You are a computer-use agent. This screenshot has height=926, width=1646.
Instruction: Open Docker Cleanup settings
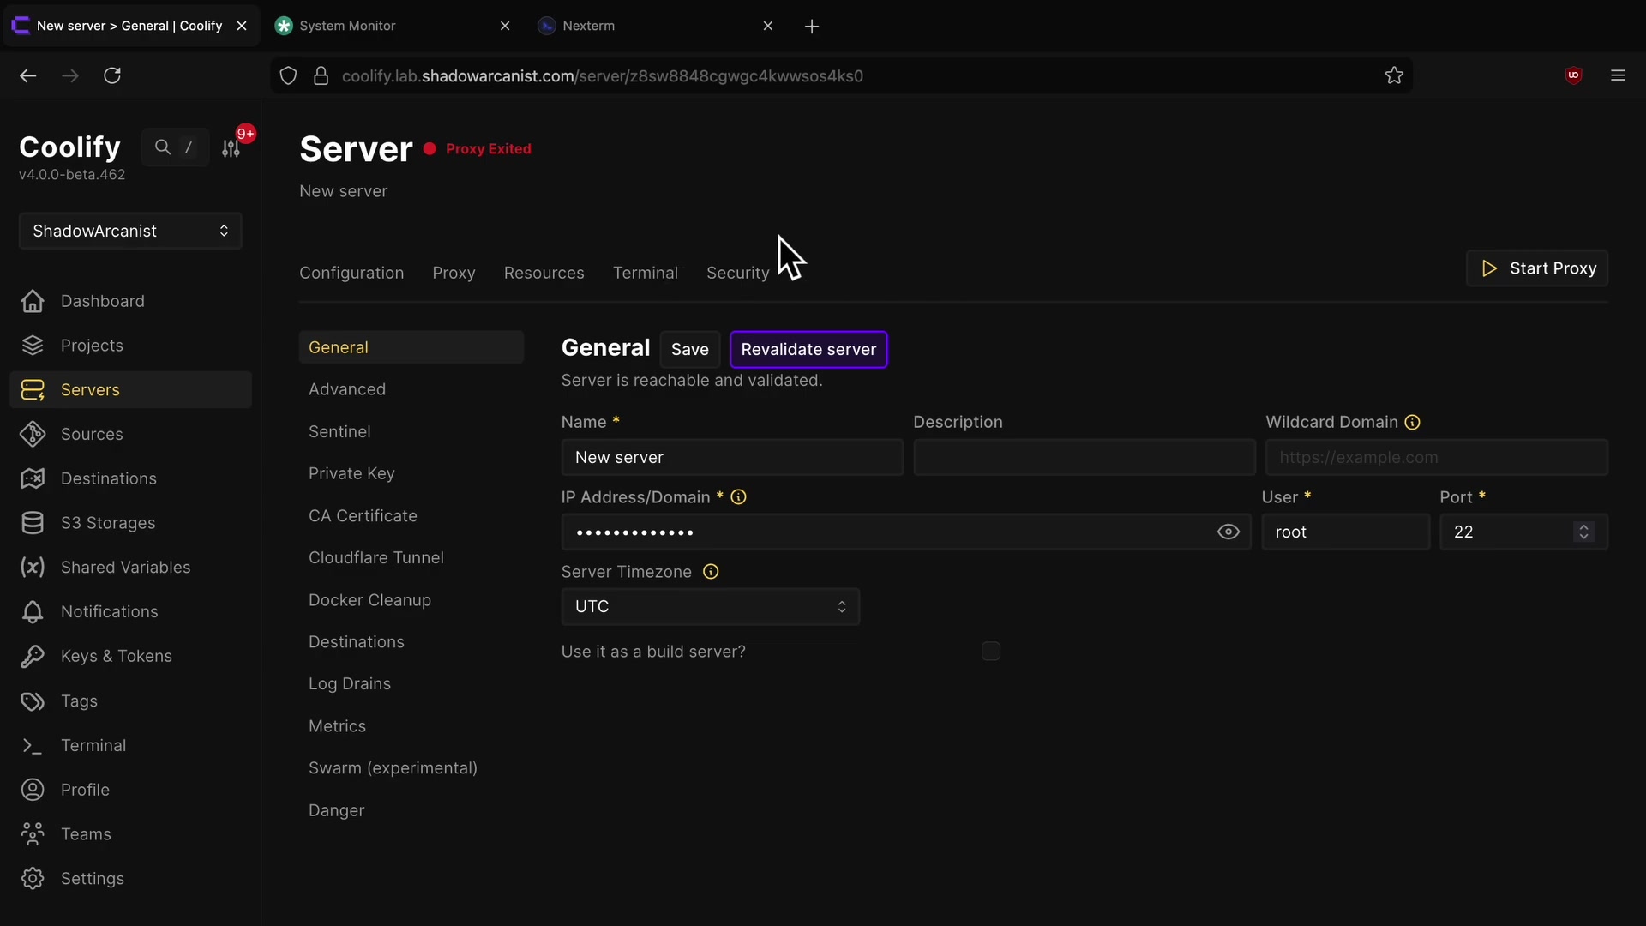pyautogui.click(x=369, y=600)
